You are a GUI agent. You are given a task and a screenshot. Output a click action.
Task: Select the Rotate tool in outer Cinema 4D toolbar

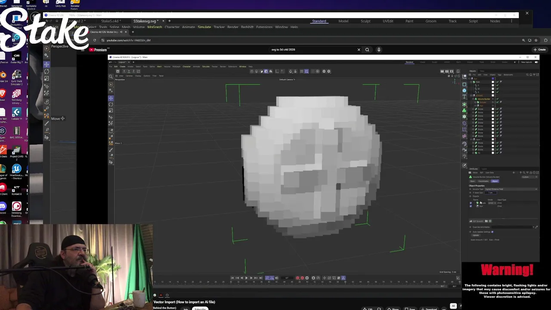(46, 71)
